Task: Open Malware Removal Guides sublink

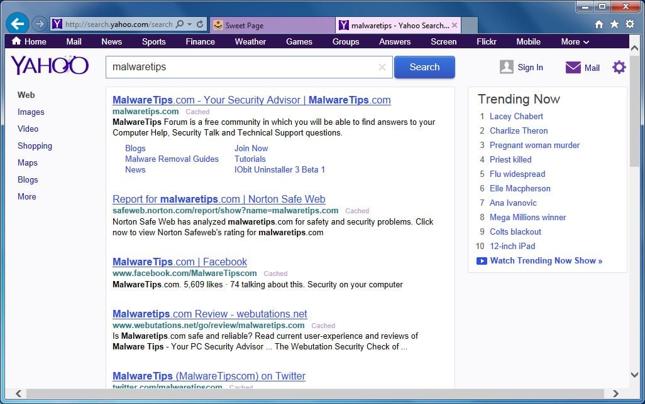Action: pos(172,159)
